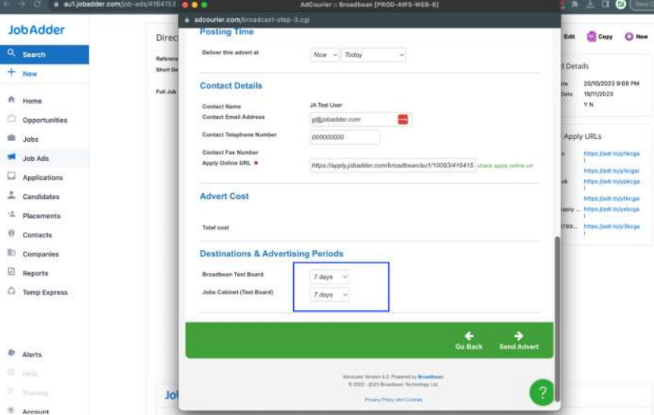
Task: Select Companies in the sidebar menu
Action: (x=40, y=254)
